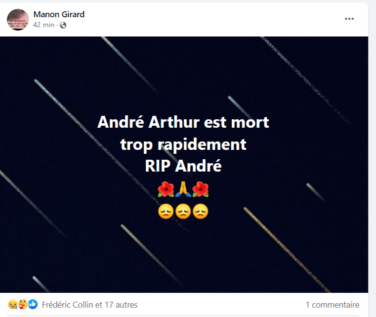Click Manon Girard's profile picture
This screenshot has height=317, width=376.
[18, 20]
